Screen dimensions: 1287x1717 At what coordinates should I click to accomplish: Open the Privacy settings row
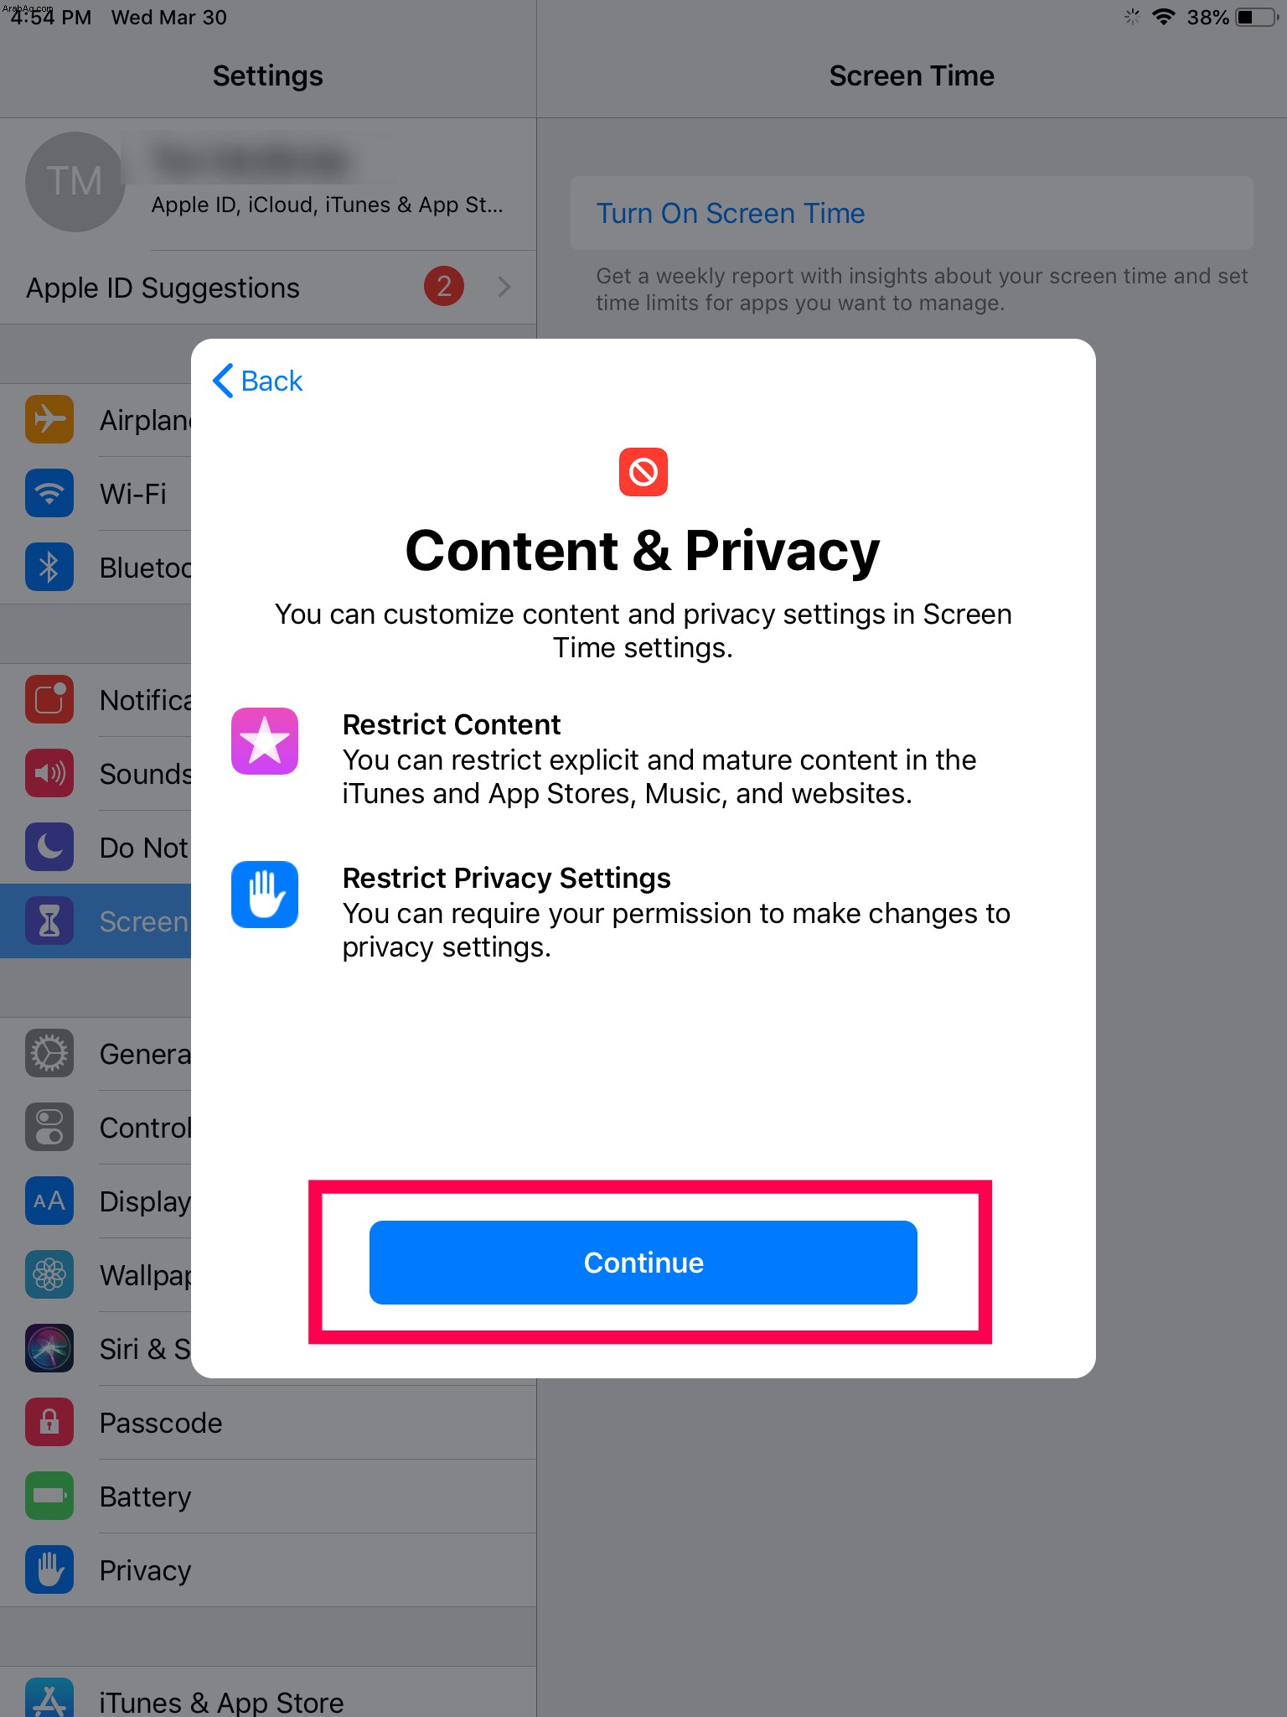[268, 1569]
